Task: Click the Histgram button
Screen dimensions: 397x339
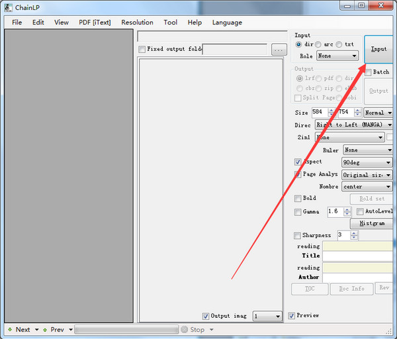Action: [x=372, y=223]
